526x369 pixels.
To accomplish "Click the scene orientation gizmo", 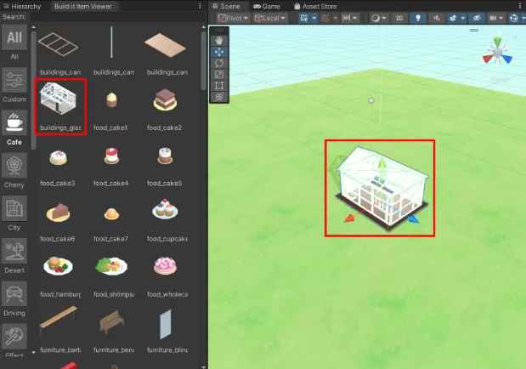I will click(498, 52).
